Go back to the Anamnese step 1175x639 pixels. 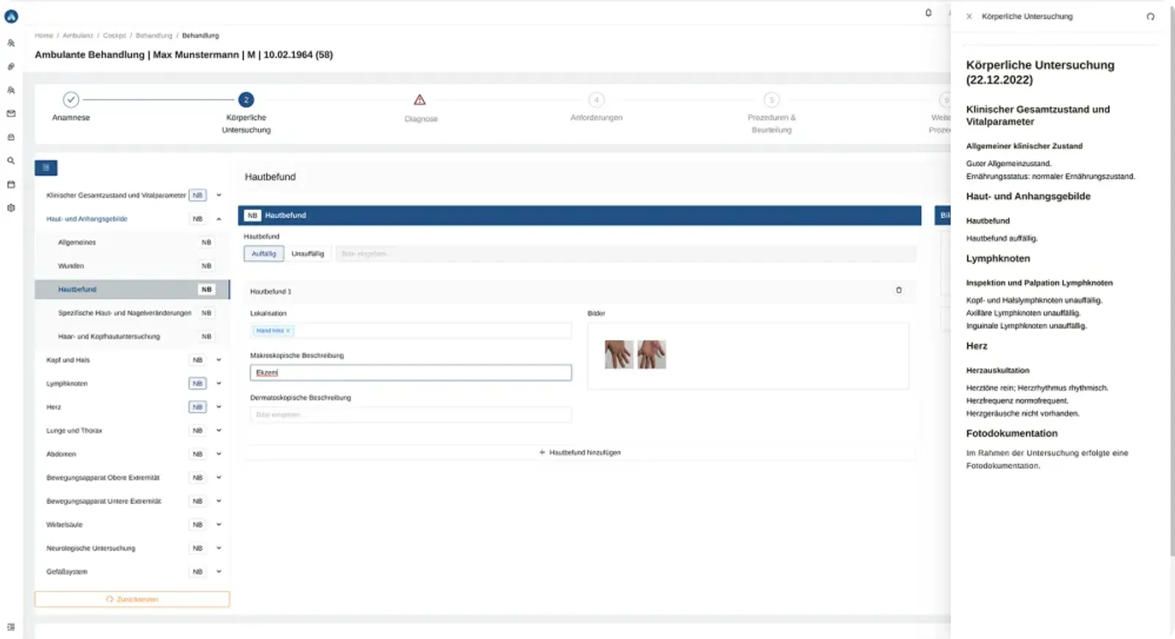pyautogui.click(x=70, y=106)
